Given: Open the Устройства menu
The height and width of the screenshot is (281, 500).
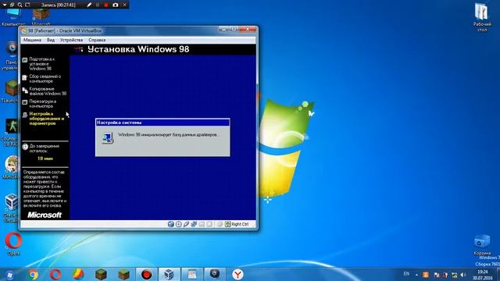Looking at the screenshot, I should click(71, 40).
